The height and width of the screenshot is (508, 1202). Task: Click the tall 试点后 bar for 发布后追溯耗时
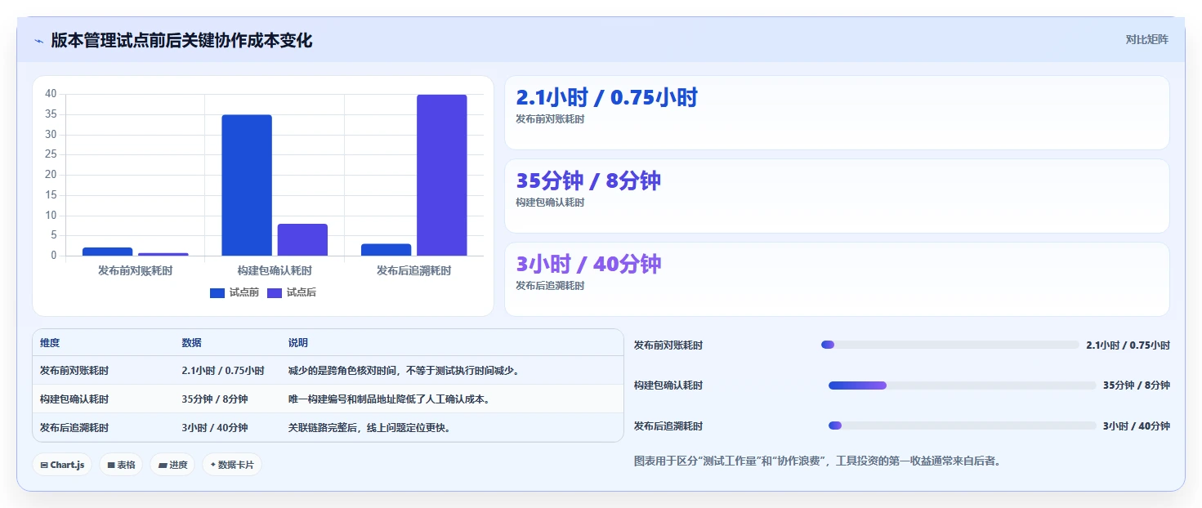pos(442,176)
